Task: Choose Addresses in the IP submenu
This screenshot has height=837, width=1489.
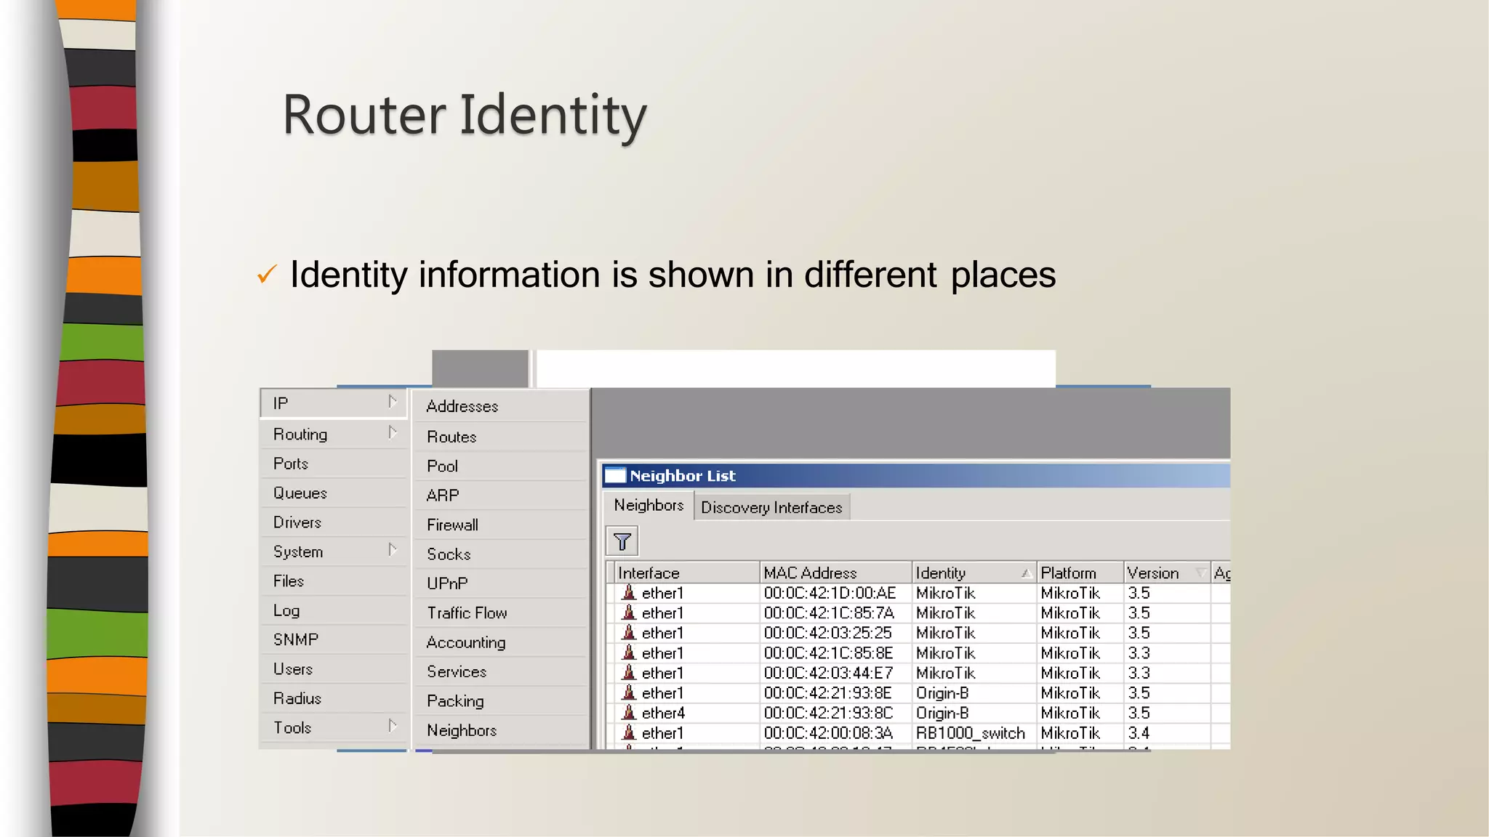Action: [500, 406]
